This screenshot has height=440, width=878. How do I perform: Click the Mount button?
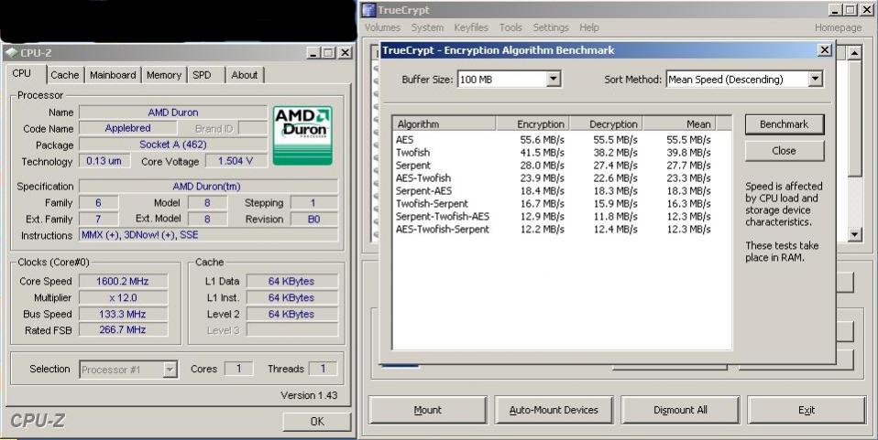(x=427, y=411)
